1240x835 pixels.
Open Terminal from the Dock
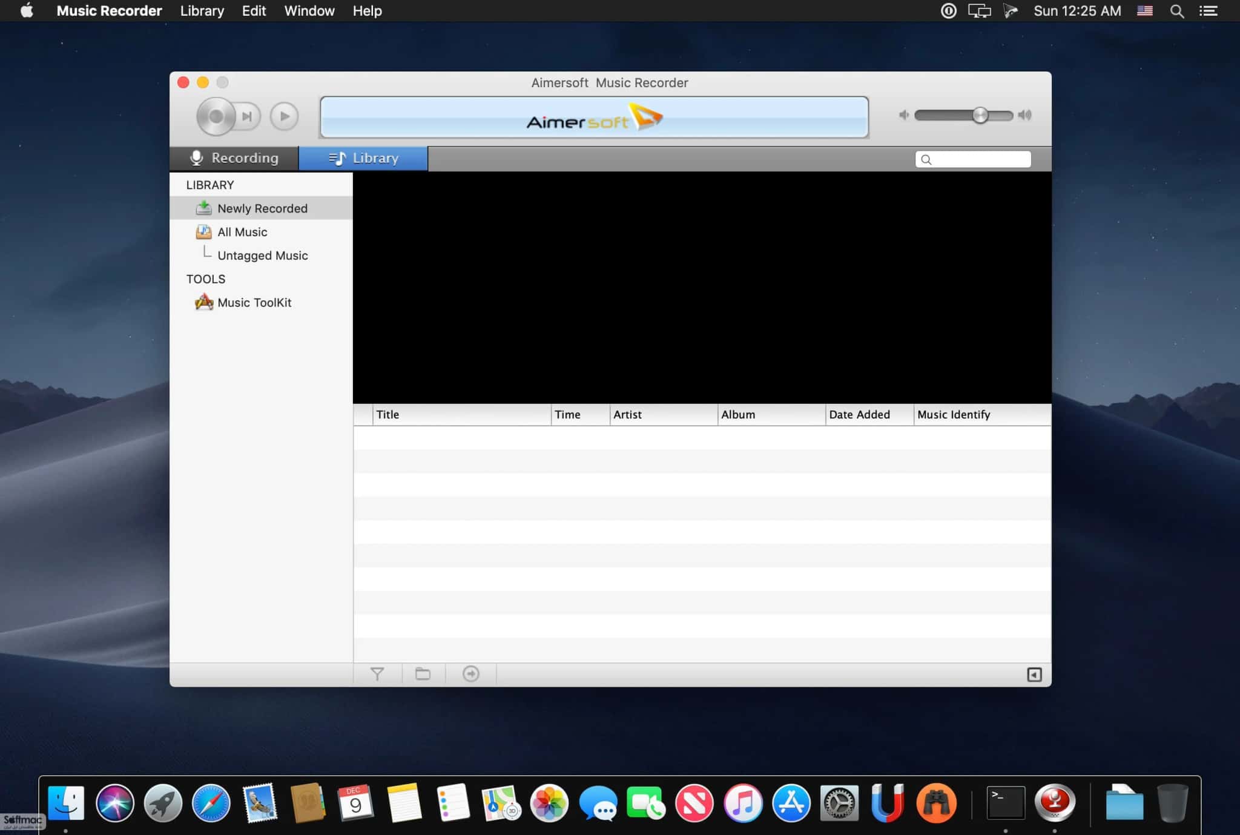(1006, 803)
